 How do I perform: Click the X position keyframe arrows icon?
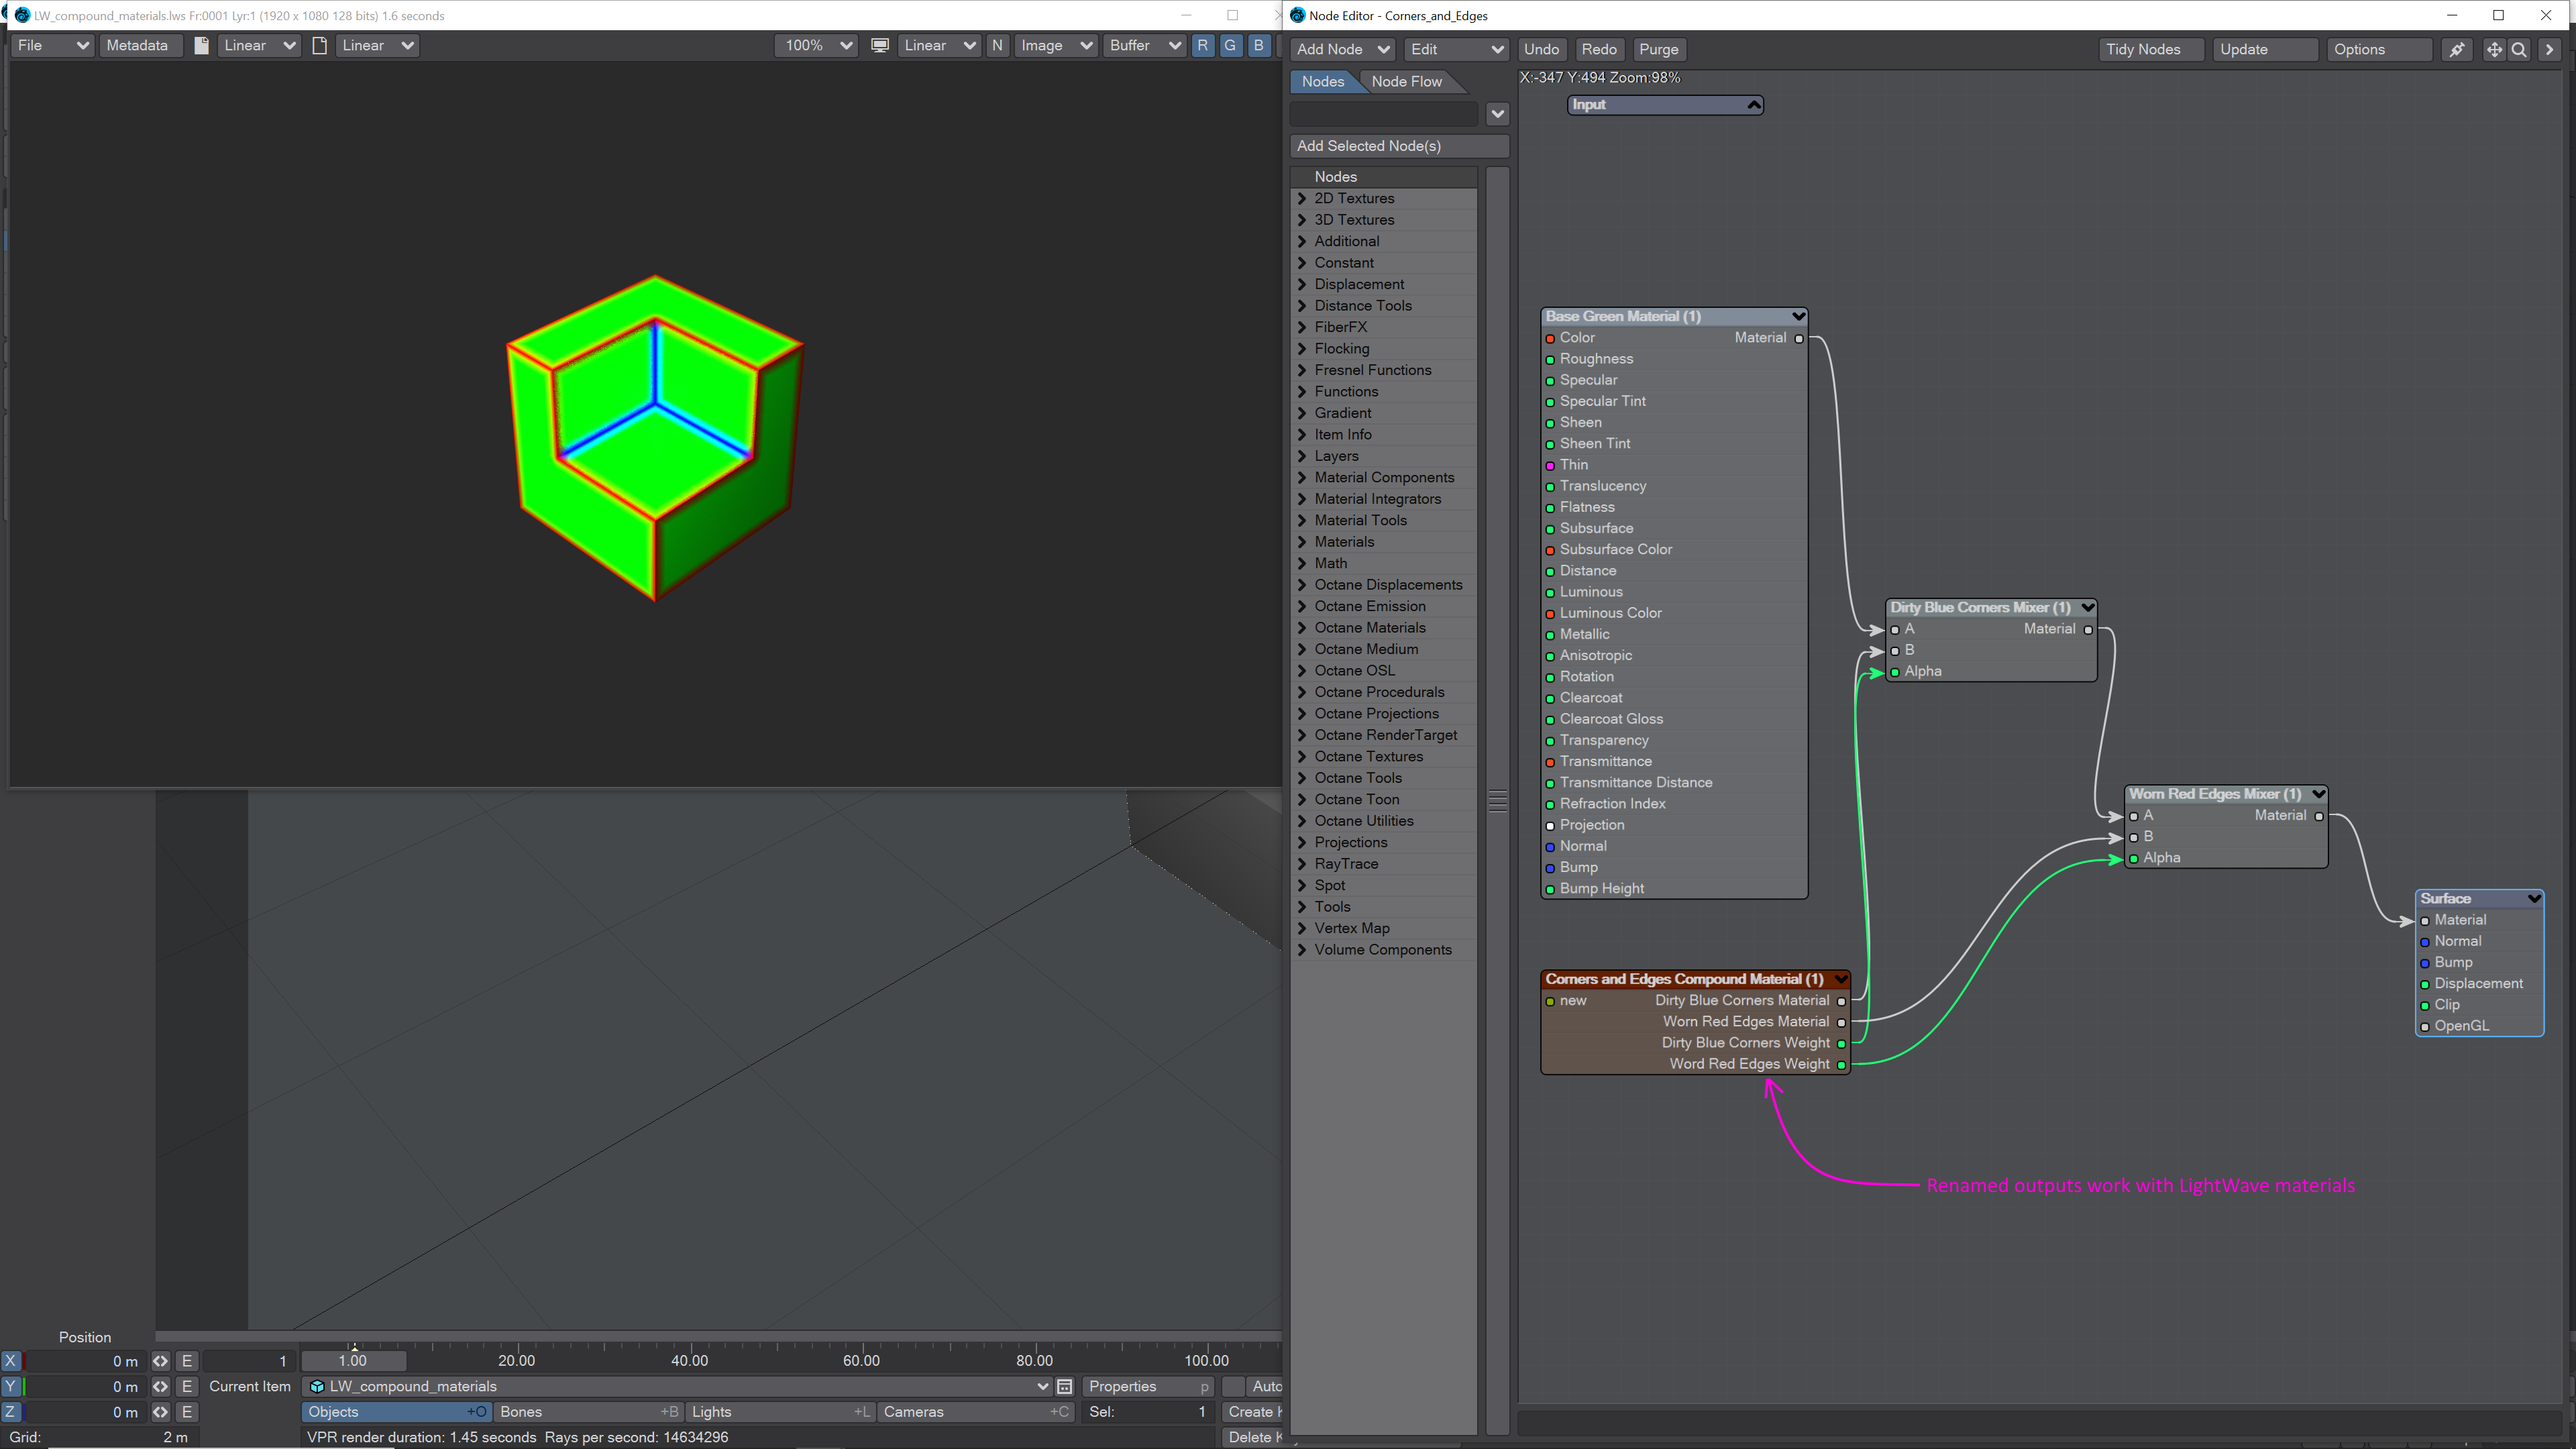(160, 1361)
